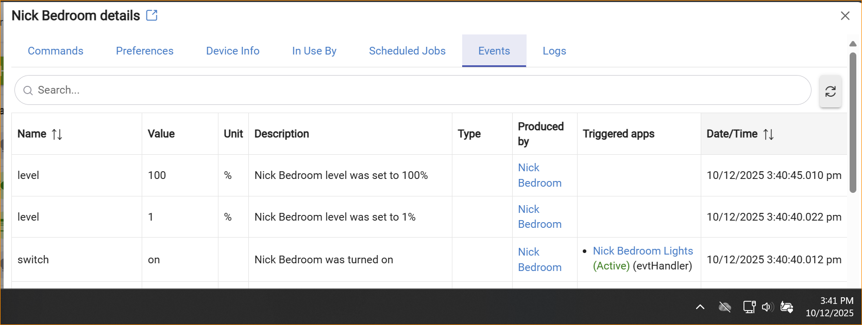This screenshot has height=325, width=862.
Task: Open Nick Bedroom link in 100% level row
Action: [x=539, y=175]
